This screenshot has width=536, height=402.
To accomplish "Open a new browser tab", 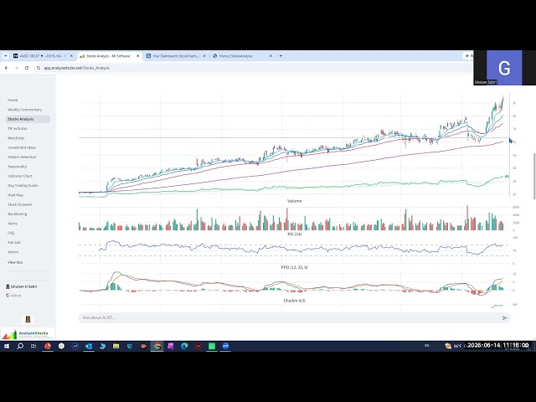I will (281, 56).
